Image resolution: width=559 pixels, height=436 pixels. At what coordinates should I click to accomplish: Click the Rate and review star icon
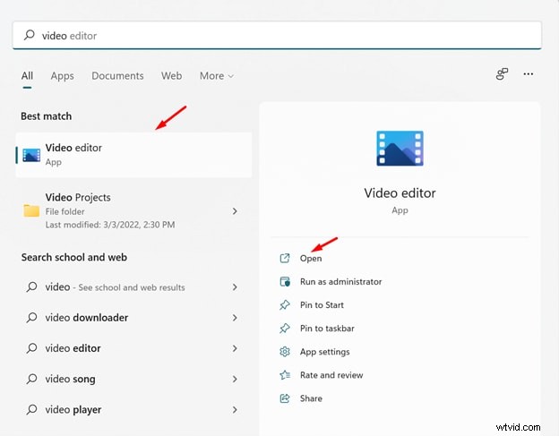[x=285, y=375]
